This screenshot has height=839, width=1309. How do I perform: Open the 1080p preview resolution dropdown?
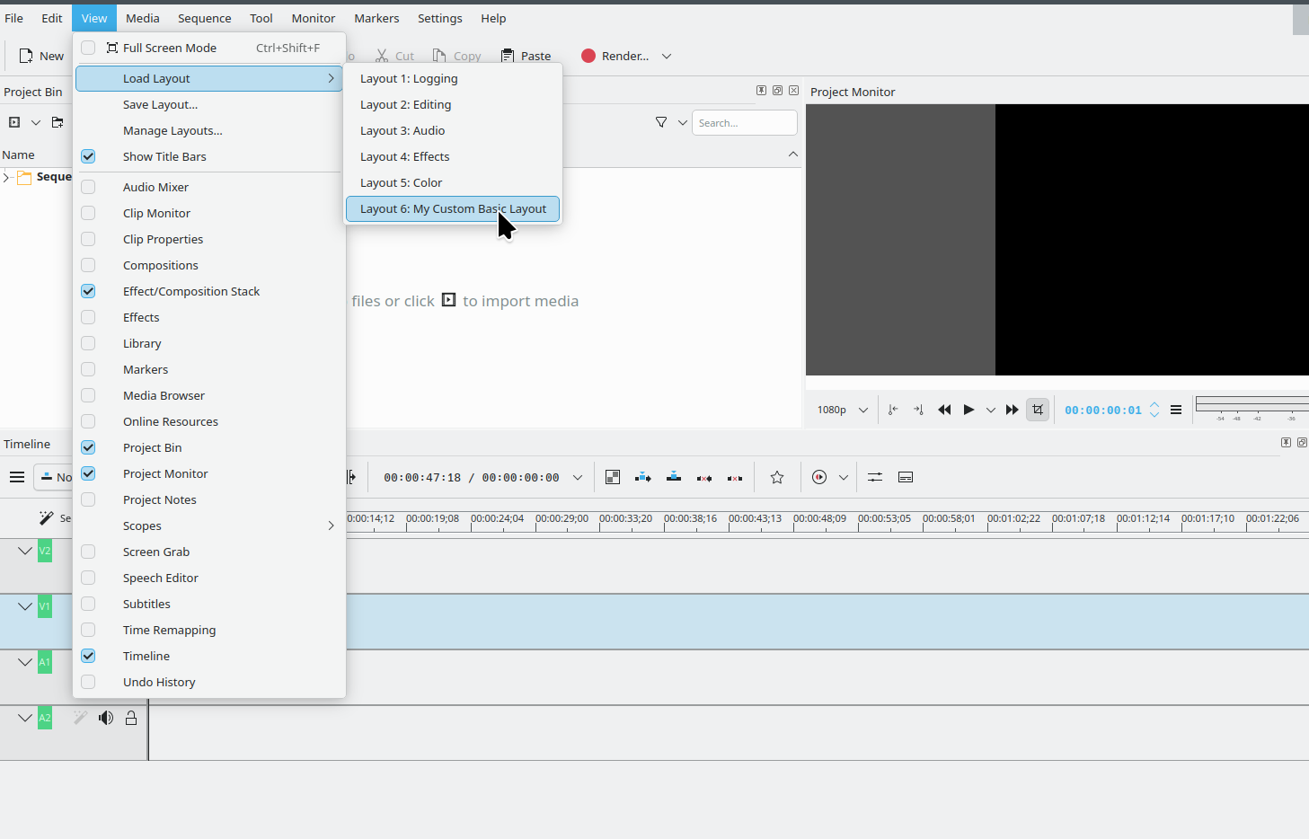click(x=842, y=410)
